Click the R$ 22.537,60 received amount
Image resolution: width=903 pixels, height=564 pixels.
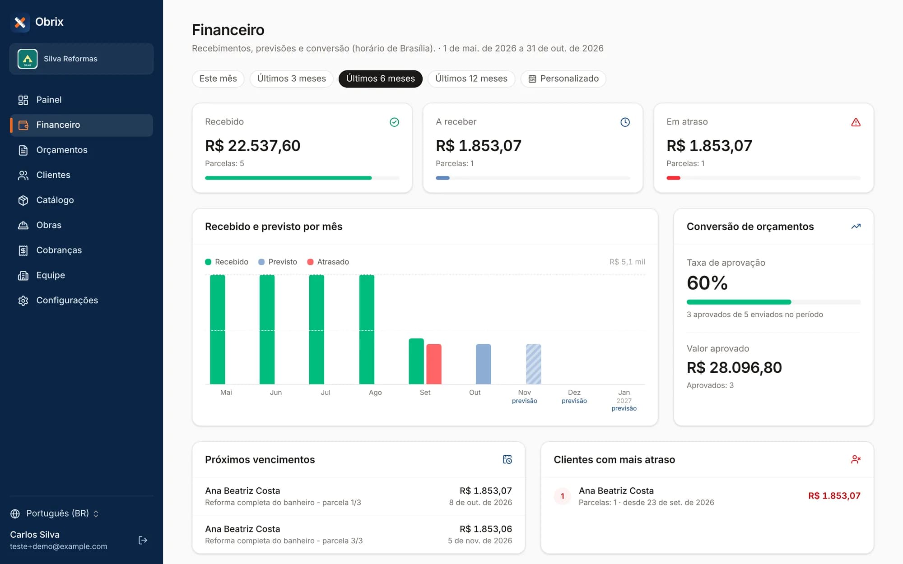click(252, 146)
